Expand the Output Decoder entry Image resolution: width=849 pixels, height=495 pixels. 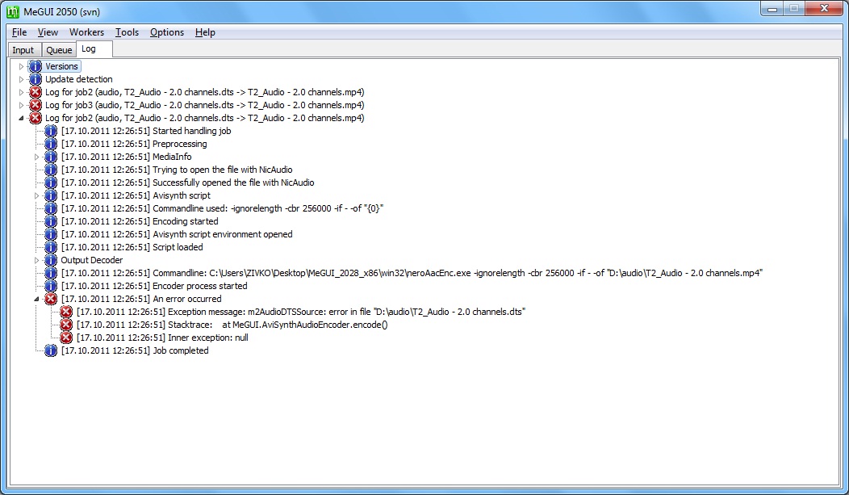[36, 261]
